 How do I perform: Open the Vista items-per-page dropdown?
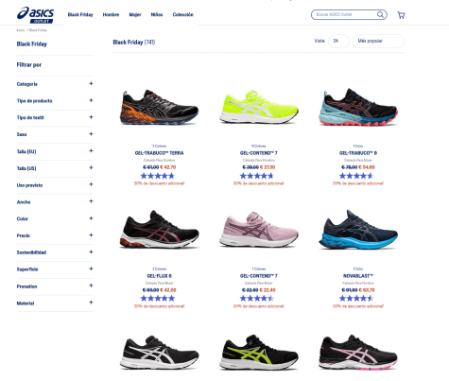pos(338,41)
